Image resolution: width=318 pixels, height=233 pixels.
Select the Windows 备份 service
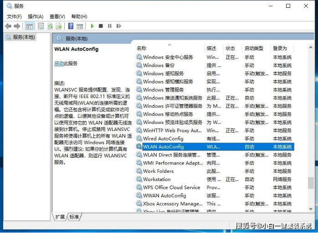click(215, 65)
